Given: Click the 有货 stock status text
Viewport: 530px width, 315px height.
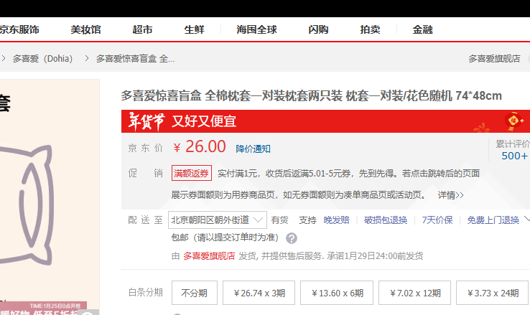Looking at the screenshot, I should [x=279, y=220].
